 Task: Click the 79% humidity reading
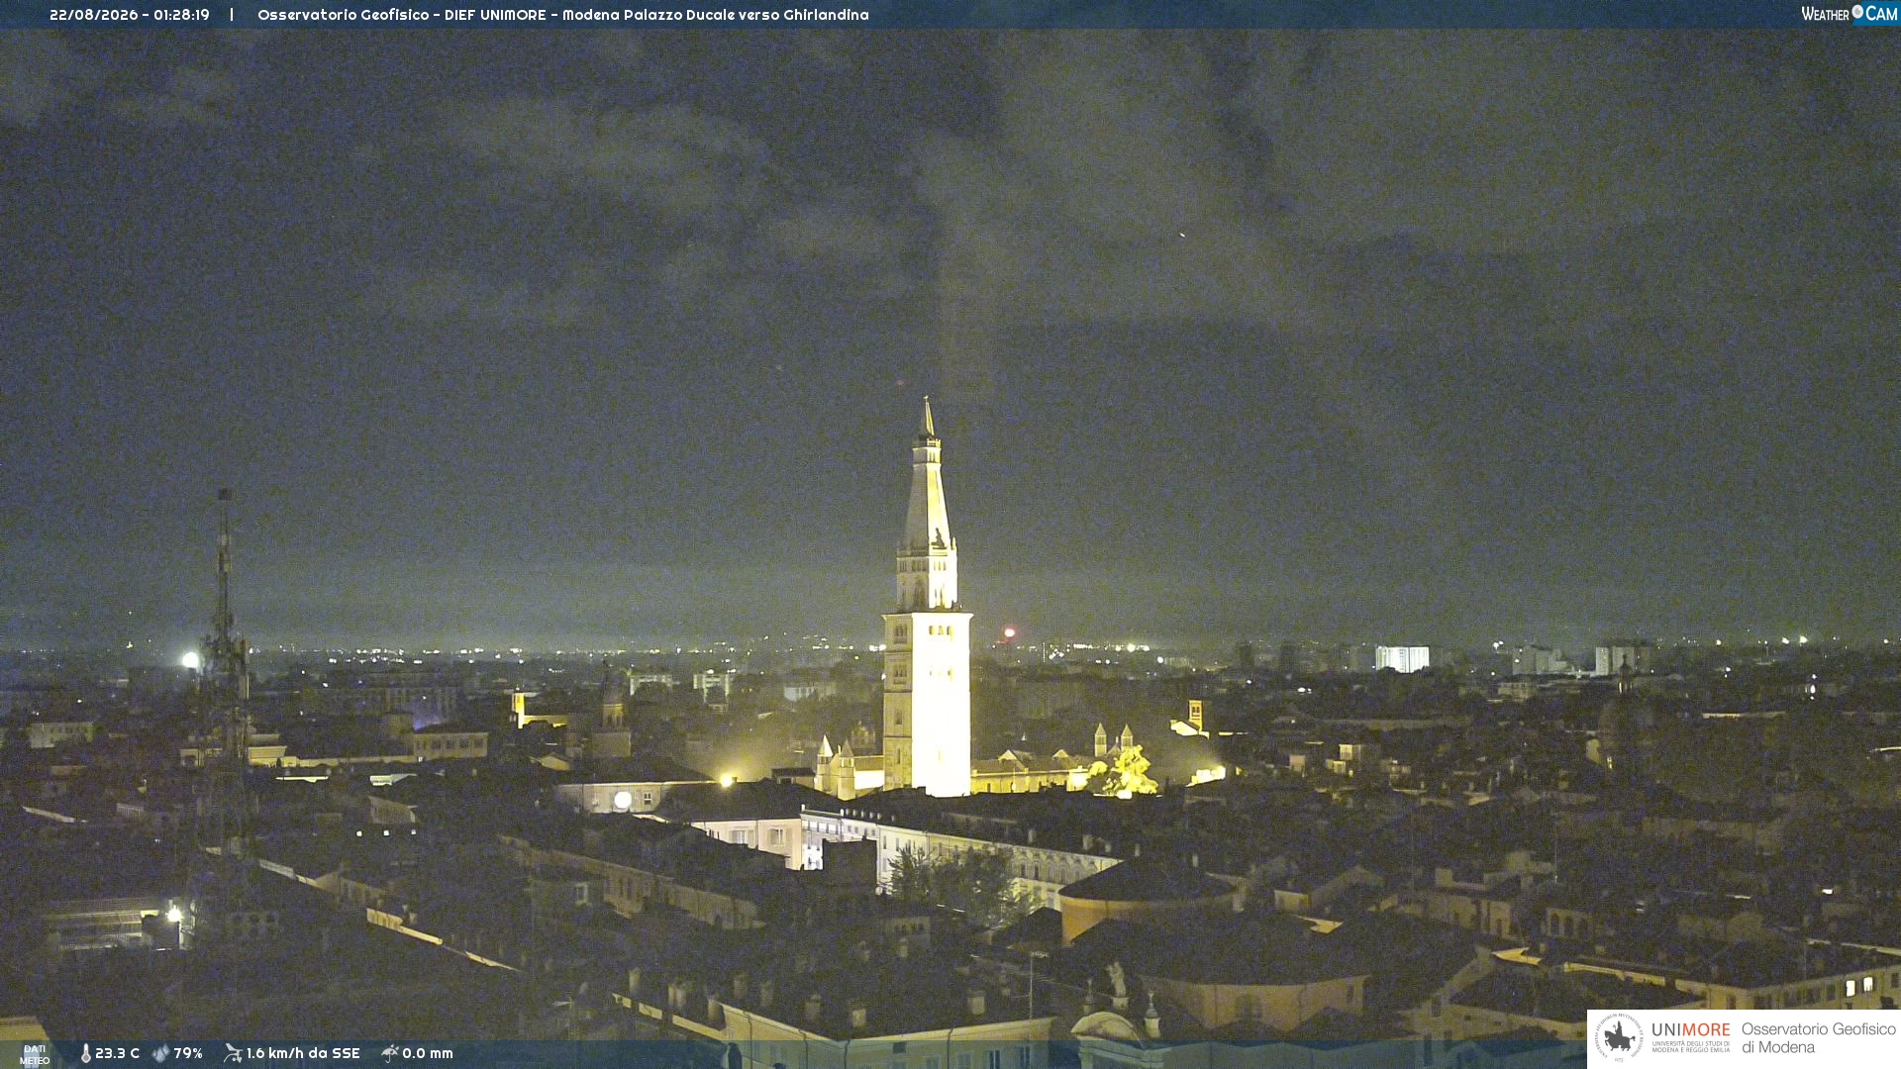click(188, 1053)
